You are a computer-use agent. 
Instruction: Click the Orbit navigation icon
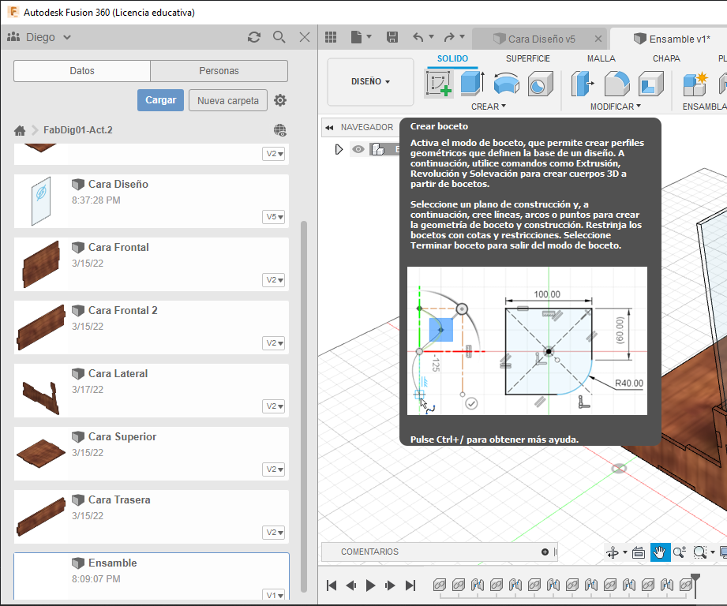tap(613, 552)
